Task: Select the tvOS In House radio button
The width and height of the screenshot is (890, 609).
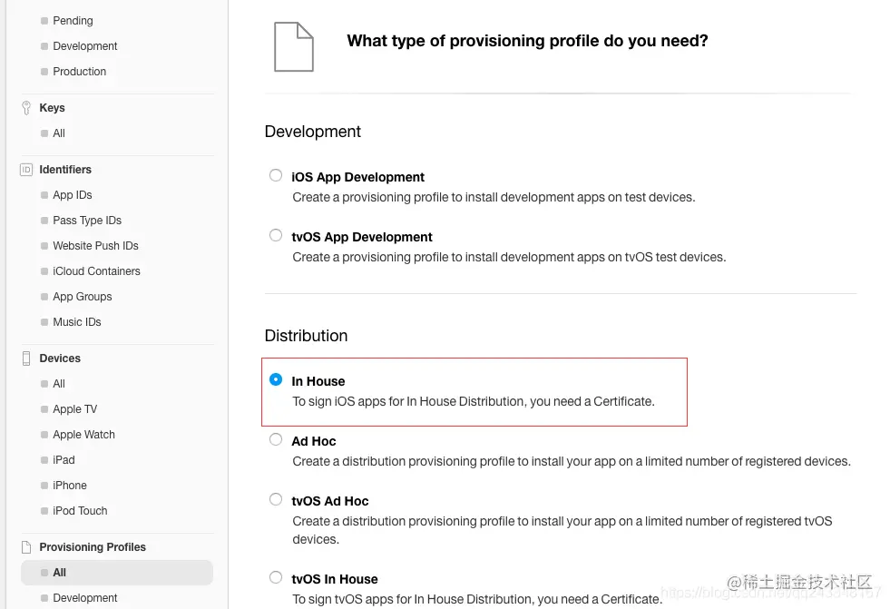Action: pos(276,578)
